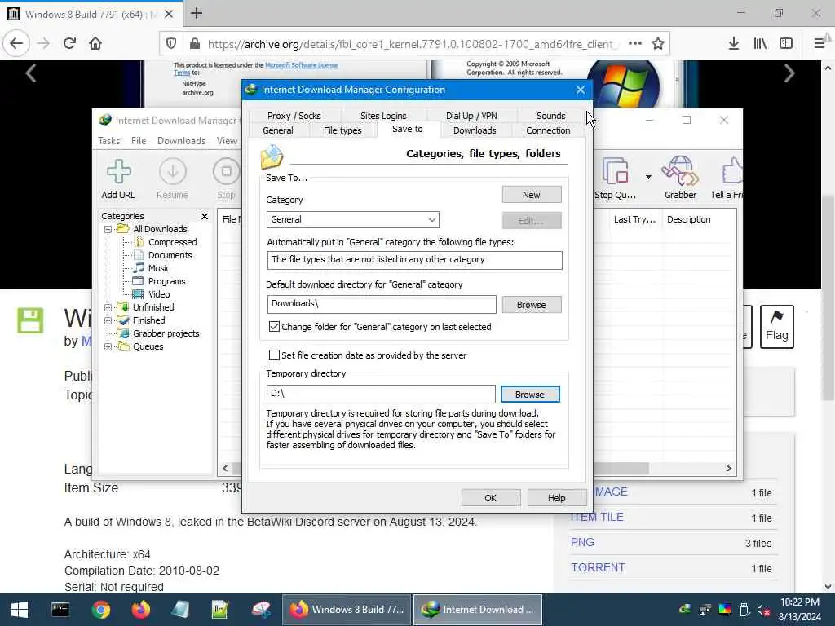
Task: Click the Help button in the dialog
Action: click(556, 498)
